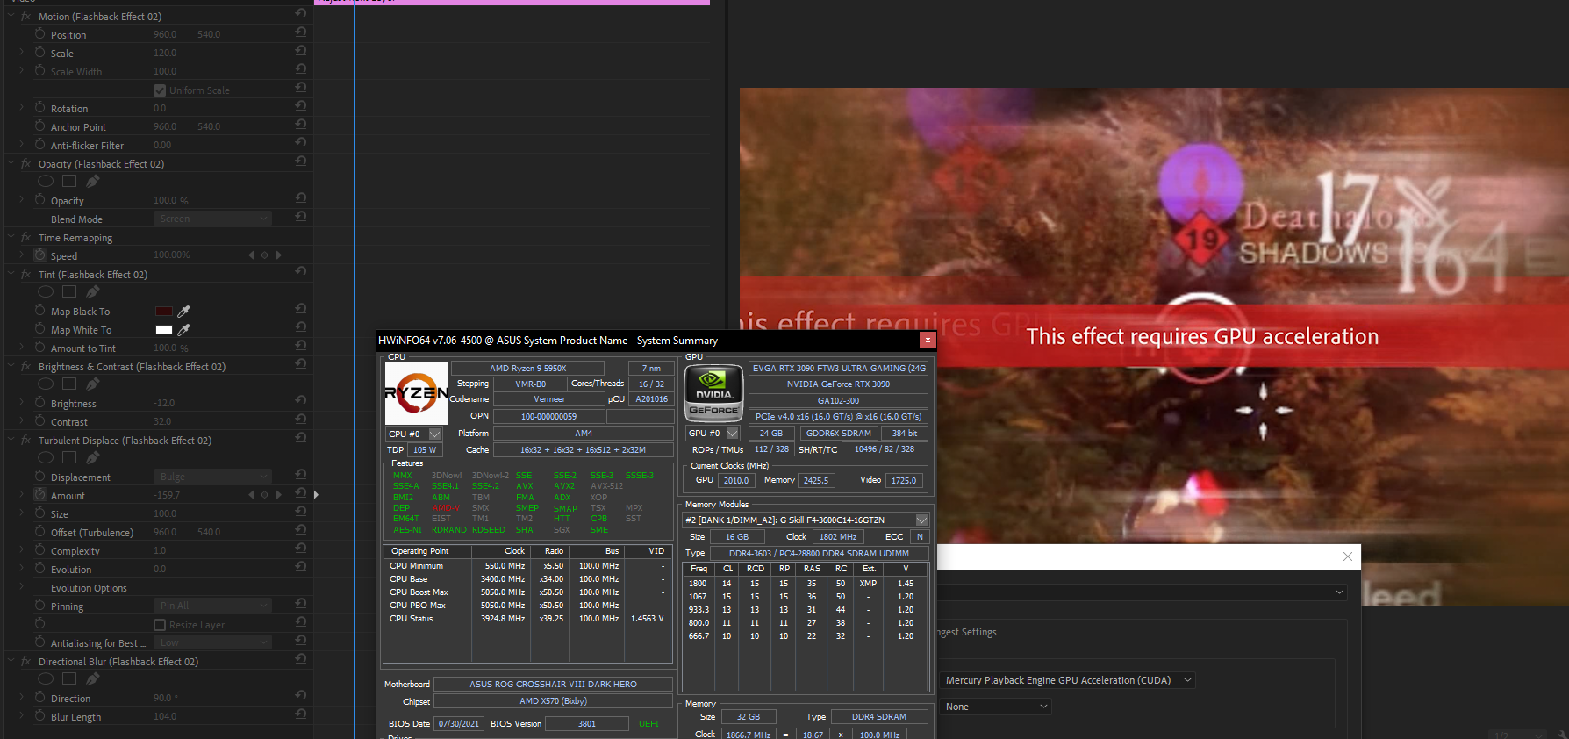Go to next keyframe for Amount

pos(279,495)
